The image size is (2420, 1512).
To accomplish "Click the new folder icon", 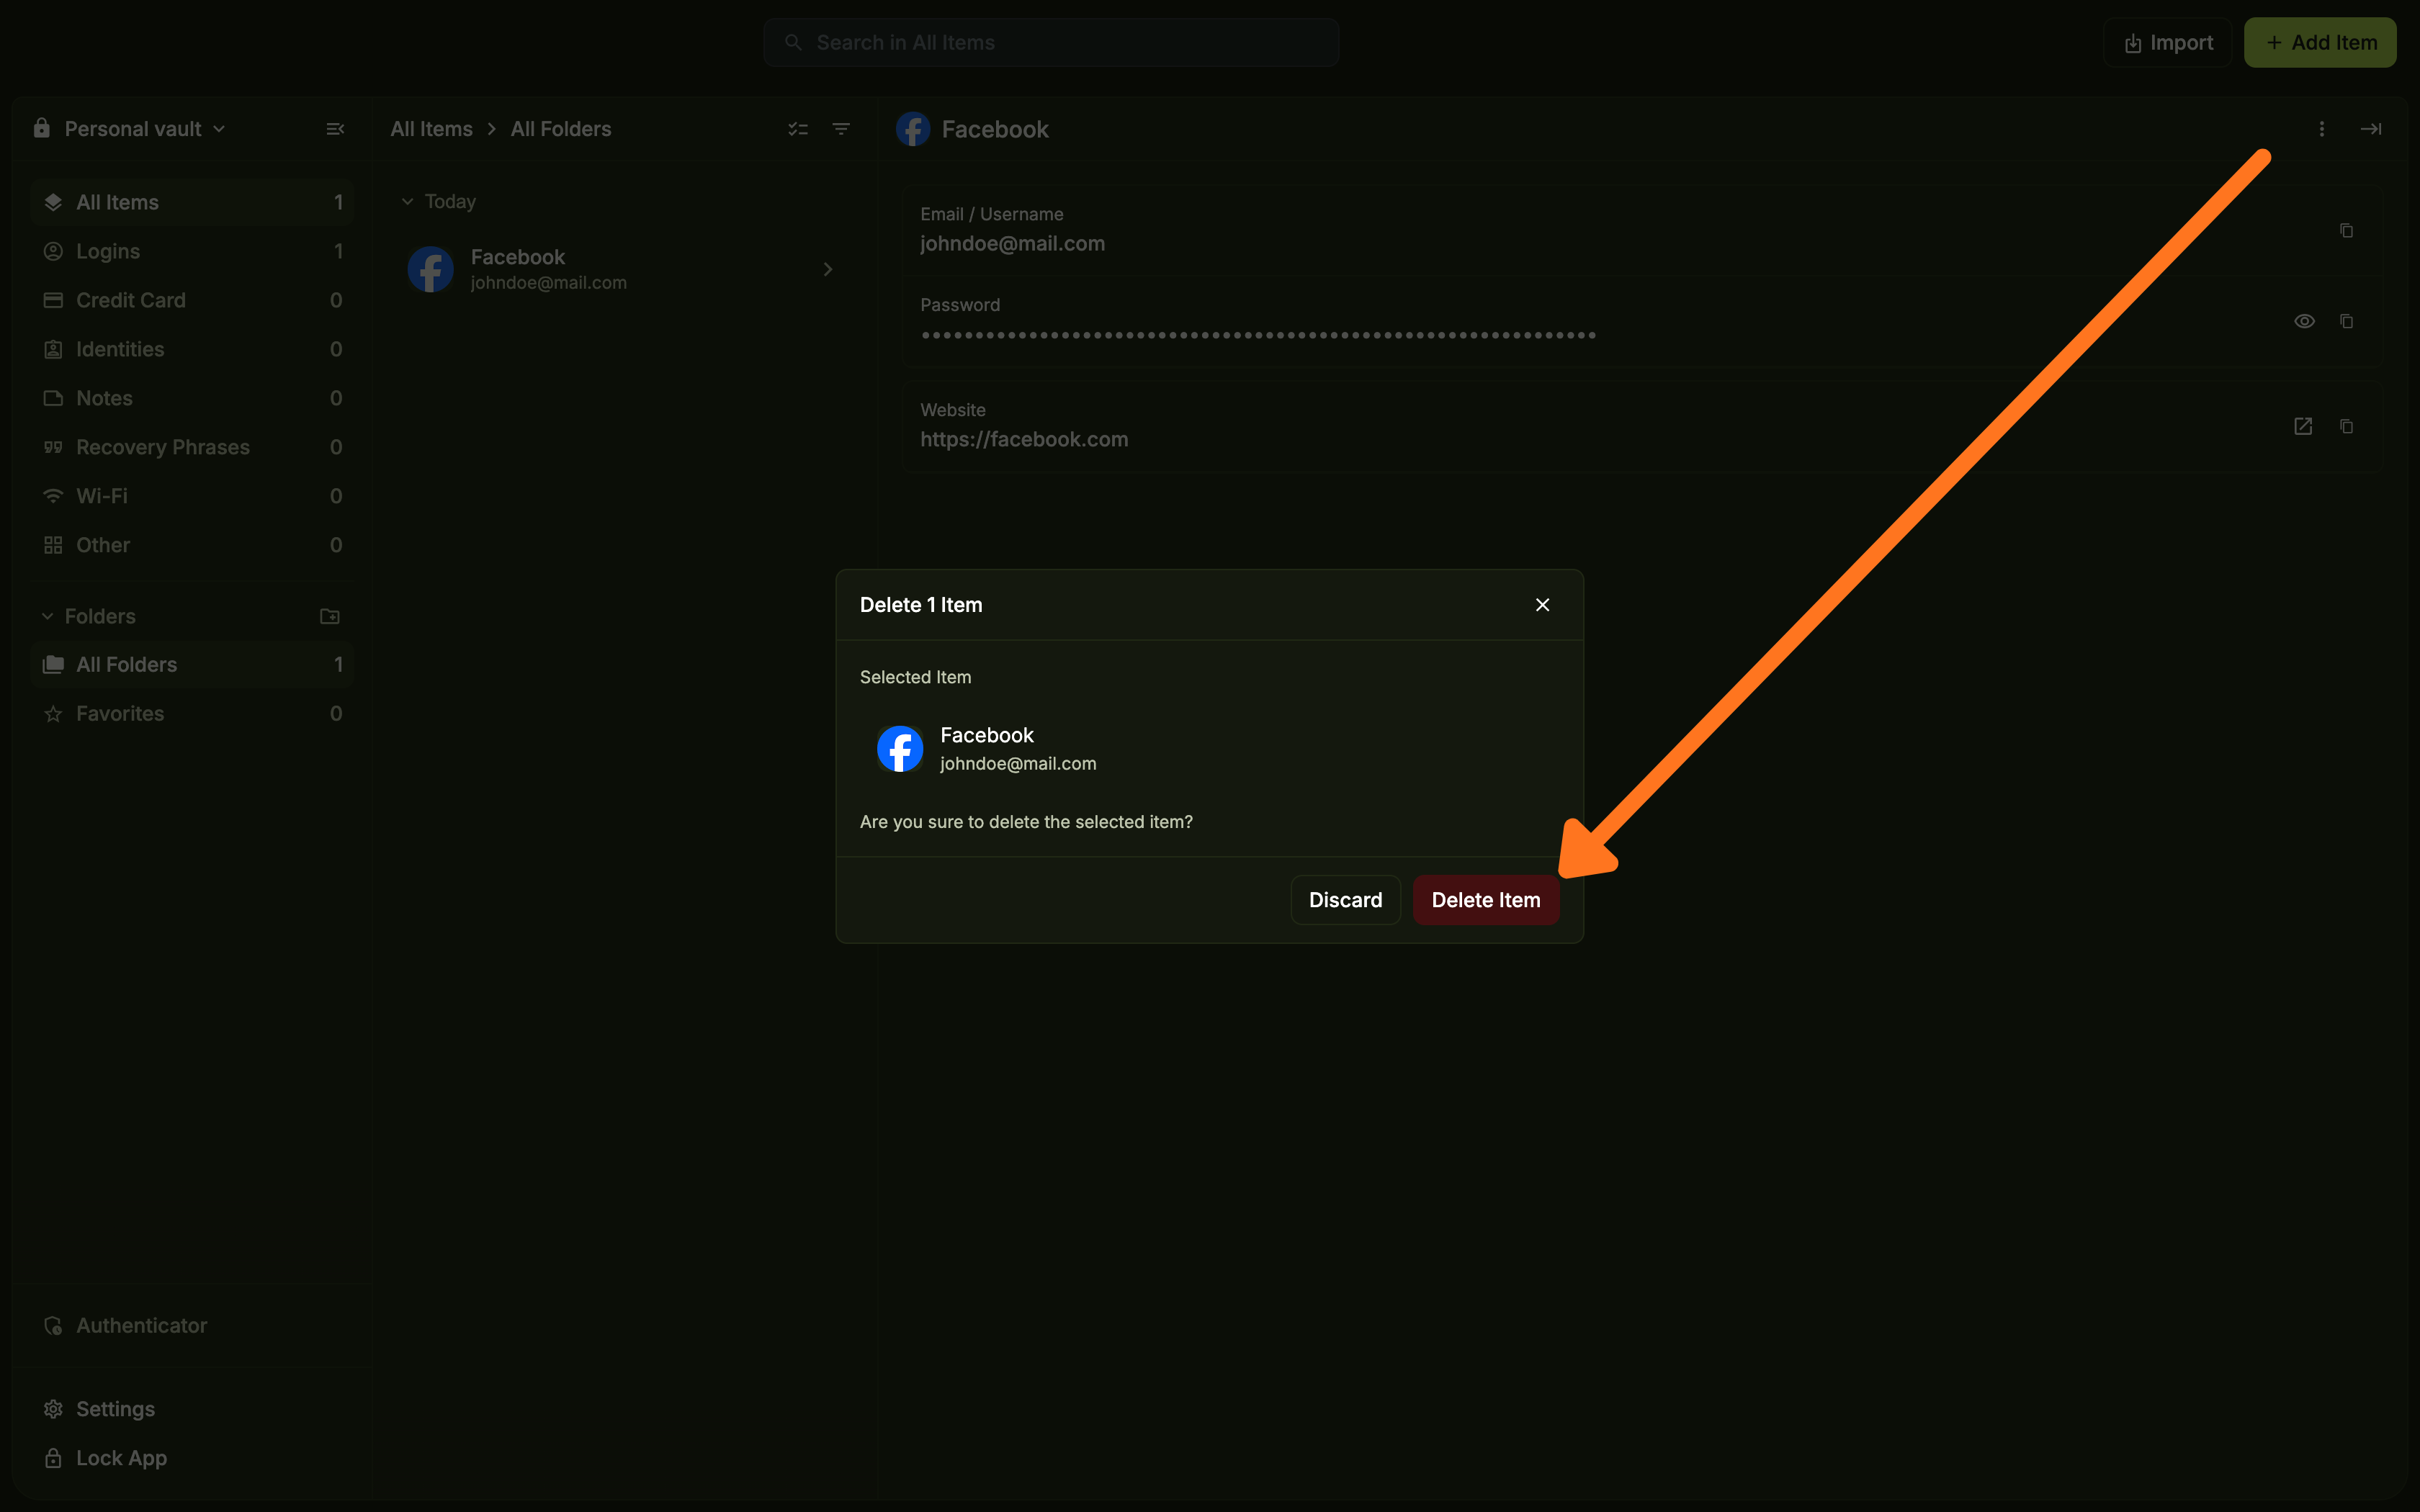I will (330, 616).
